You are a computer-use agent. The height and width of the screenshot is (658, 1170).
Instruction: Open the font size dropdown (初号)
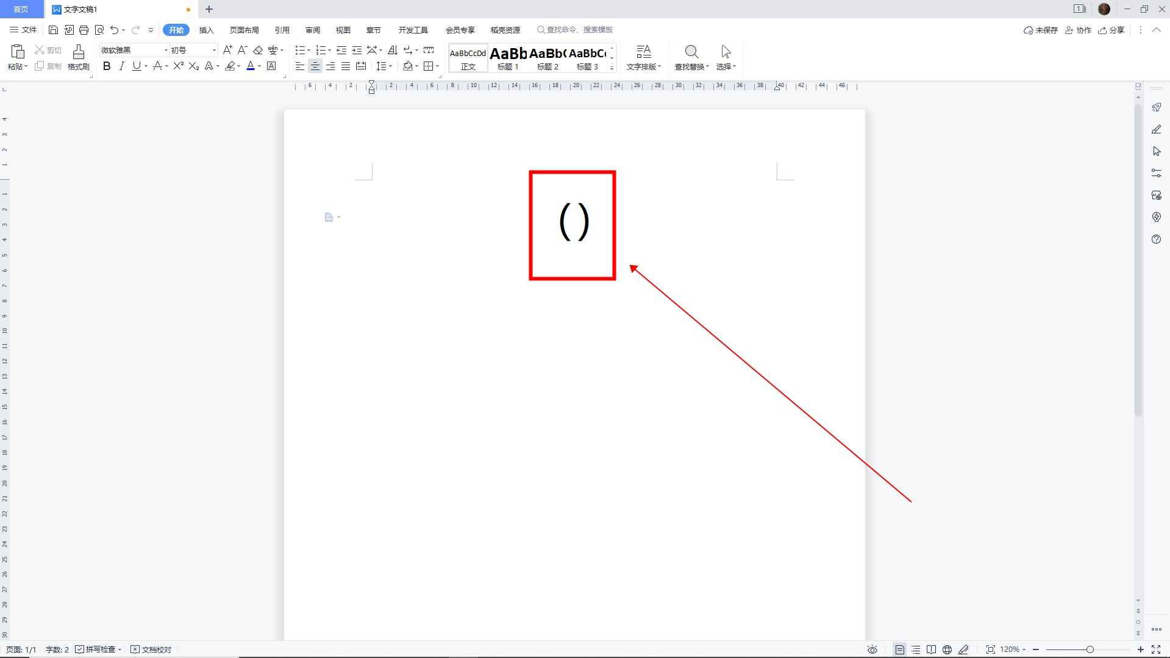coord(214,50)
